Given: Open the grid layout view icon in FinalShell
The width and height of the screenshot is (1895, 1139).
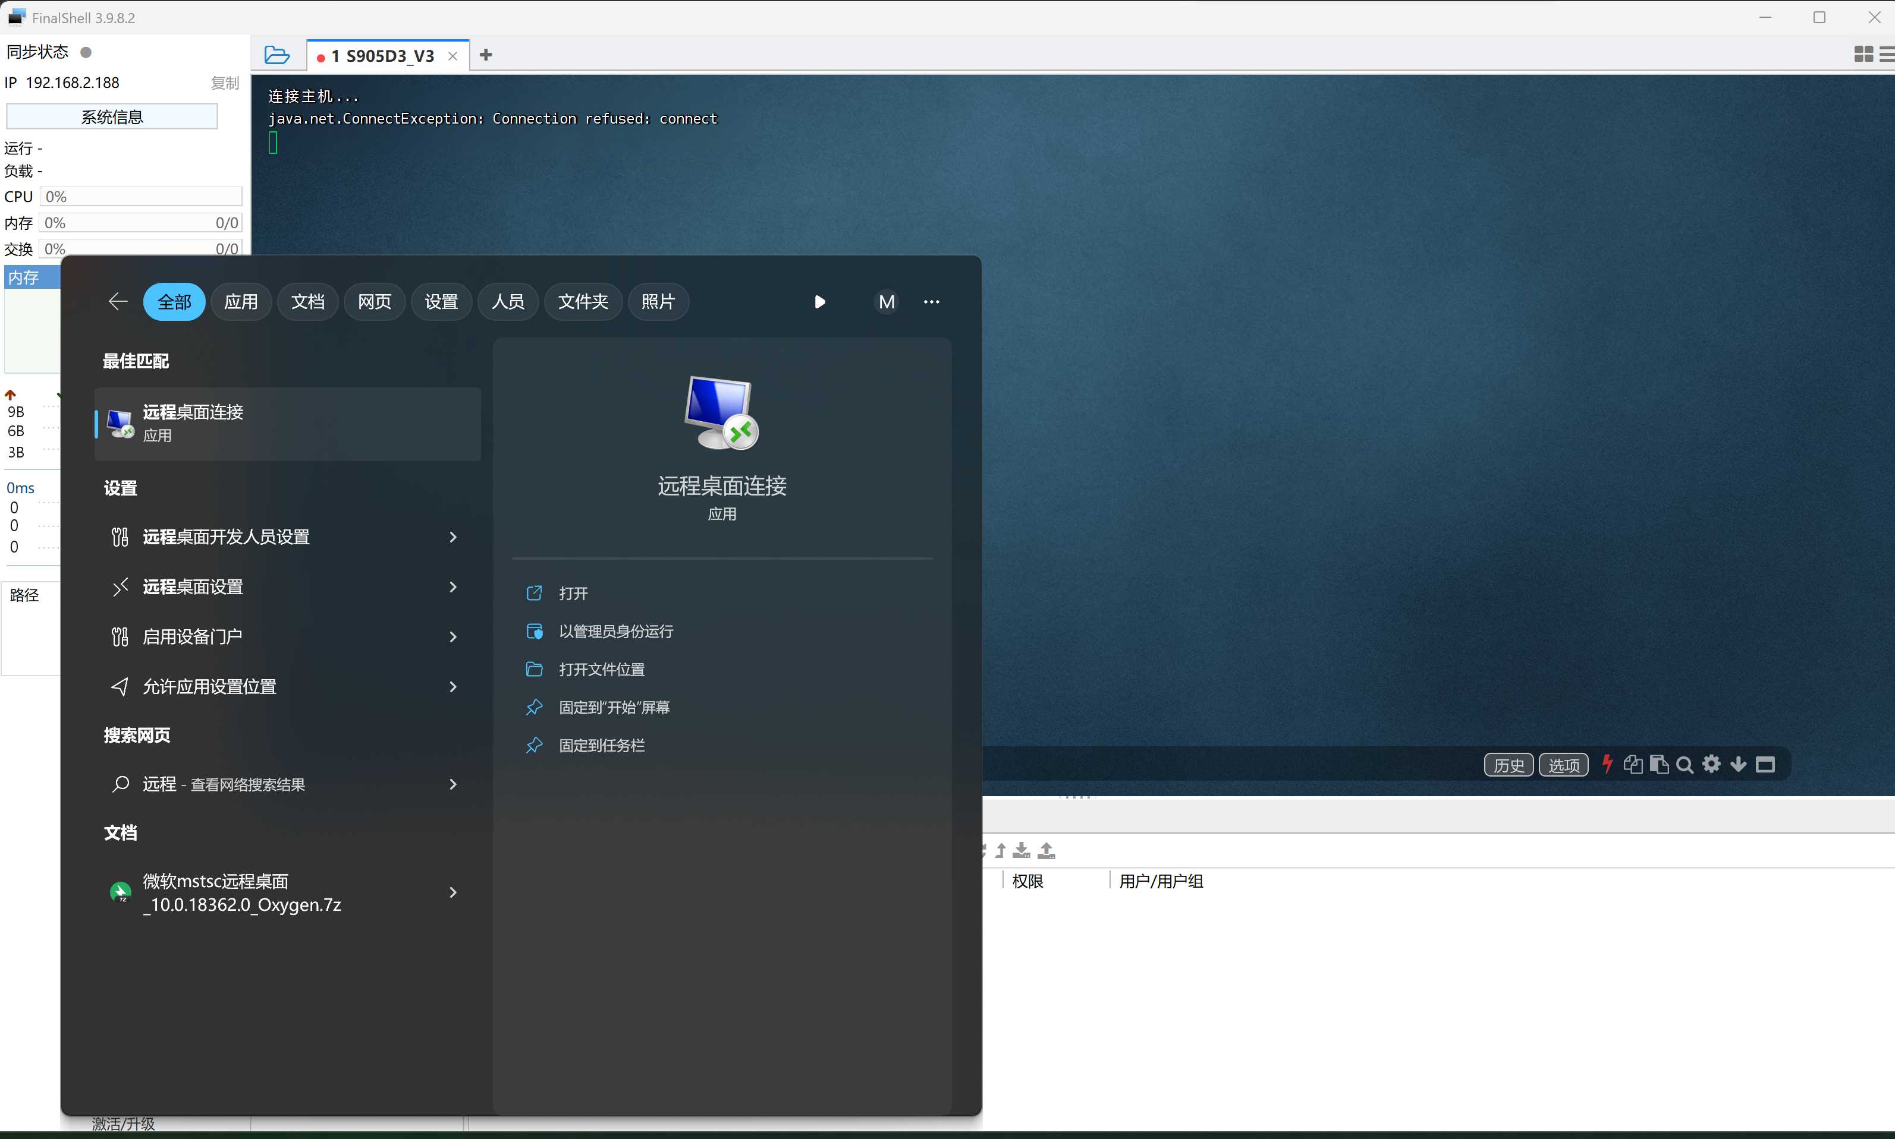Looking at the screenshot, I should pos(1863,53).
